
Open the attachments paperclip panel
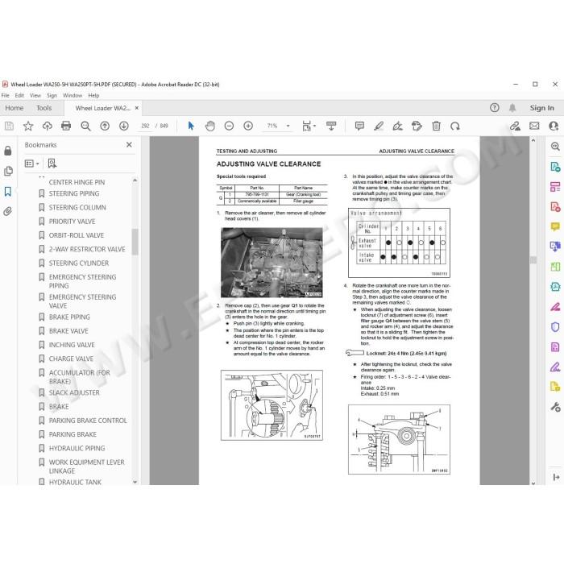(x=8, y=211)
